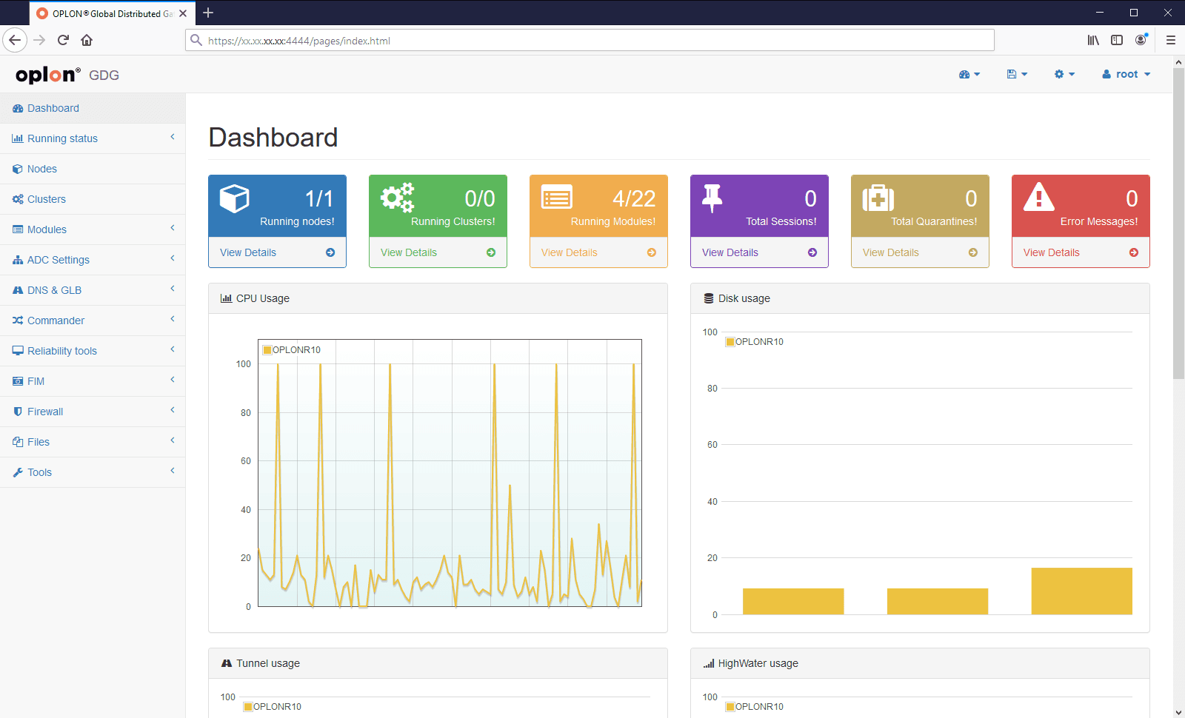Click the Total Sessions pushpin icon
The height and width of the screenshot is (718, 1185).
pos(712,198)
